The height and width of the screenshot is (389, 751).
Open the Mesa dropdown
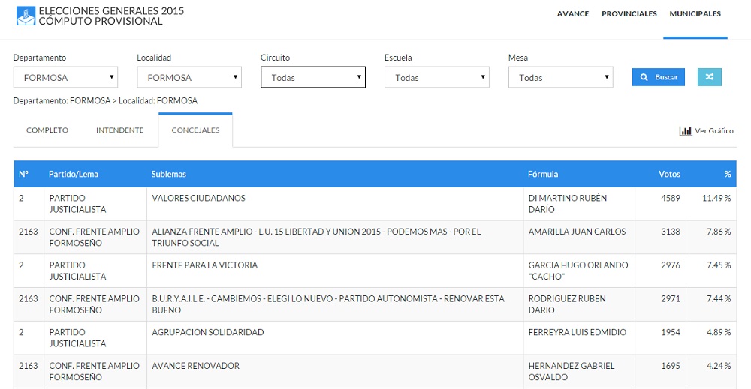(x=560, y=77)
